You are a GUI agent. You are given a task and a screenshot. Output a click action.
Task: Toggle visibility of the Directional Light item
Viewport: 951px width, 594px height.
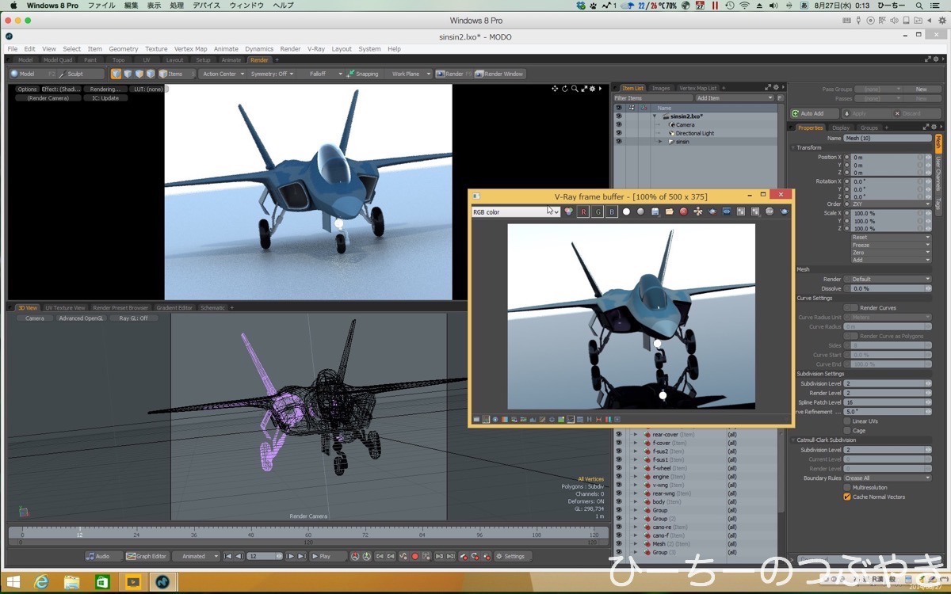[x=619, y=133]
